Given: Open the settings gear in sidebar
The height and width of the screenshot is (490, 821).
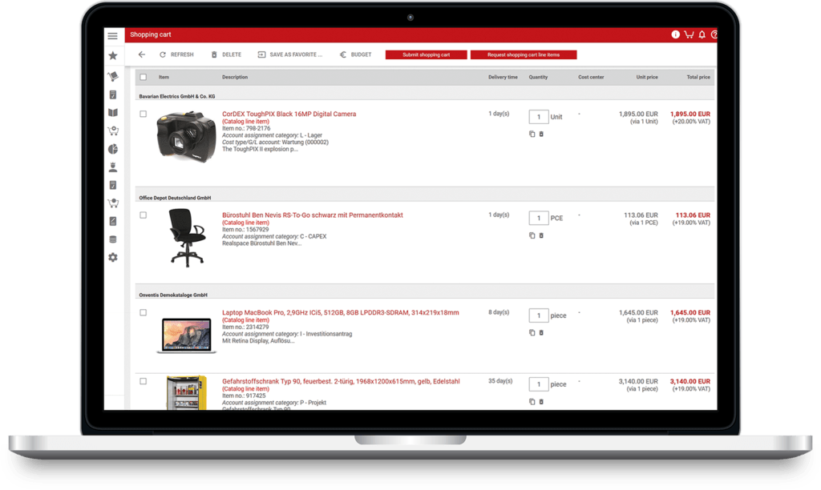Looking at the screenshot, I should click(112, 258).
